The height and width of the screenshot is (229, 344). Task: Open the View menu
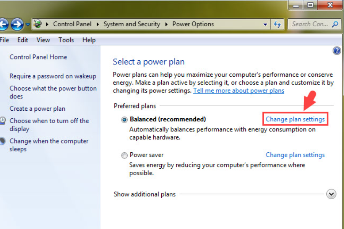(x=43, y=40)
